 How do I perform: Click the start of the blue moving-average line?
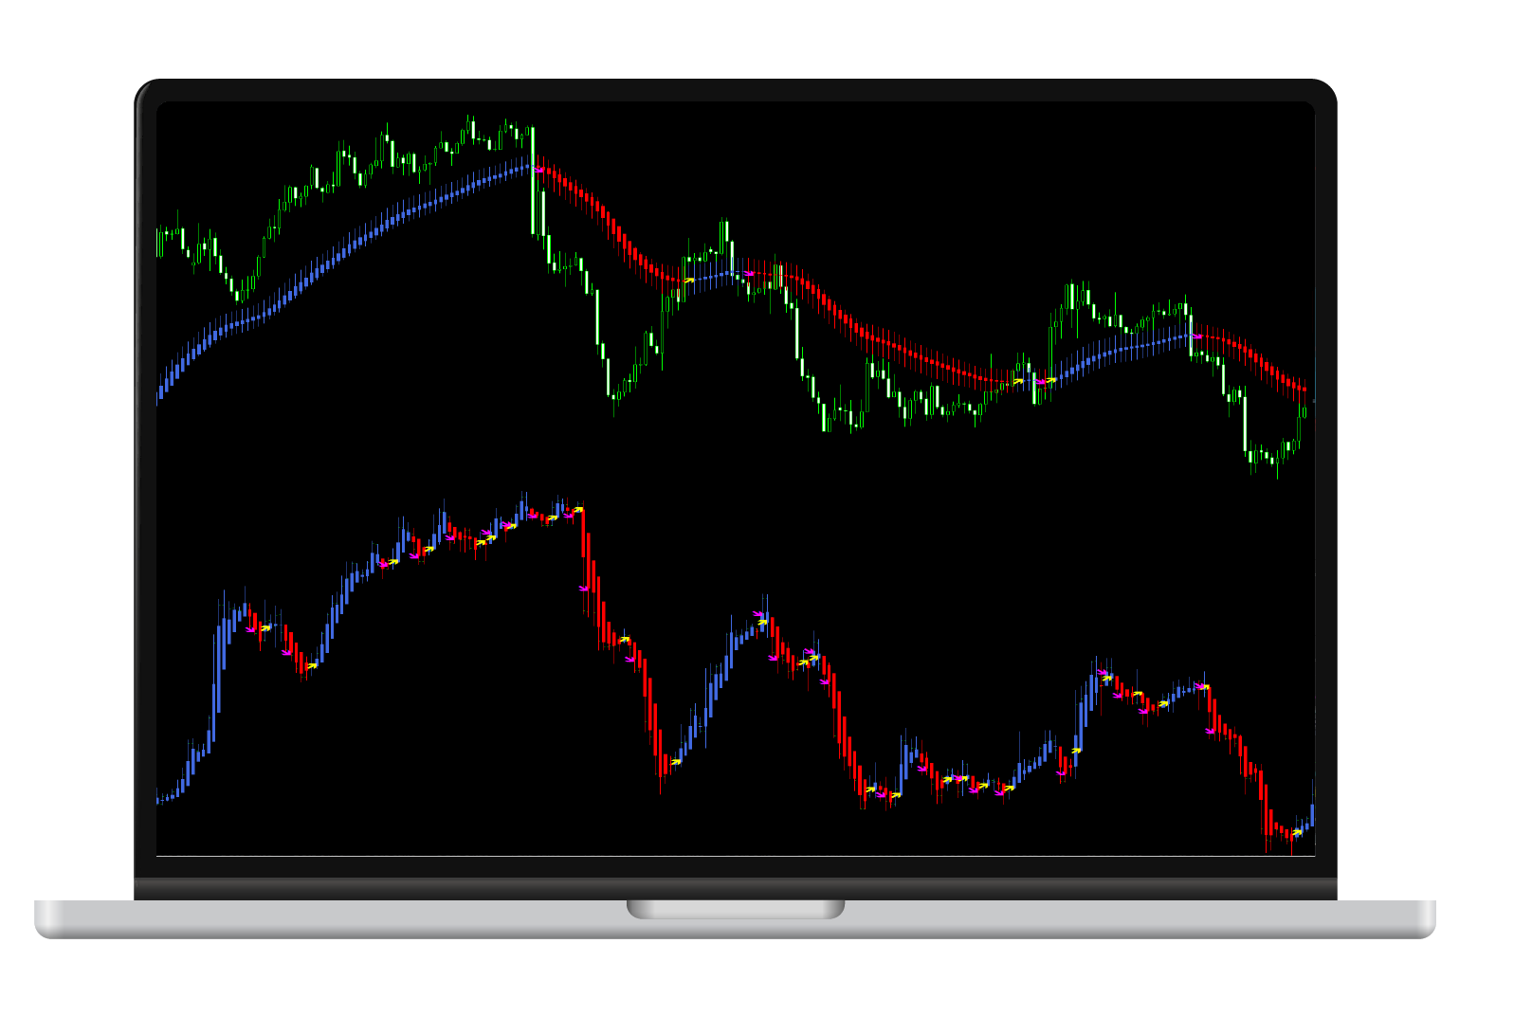161,390
